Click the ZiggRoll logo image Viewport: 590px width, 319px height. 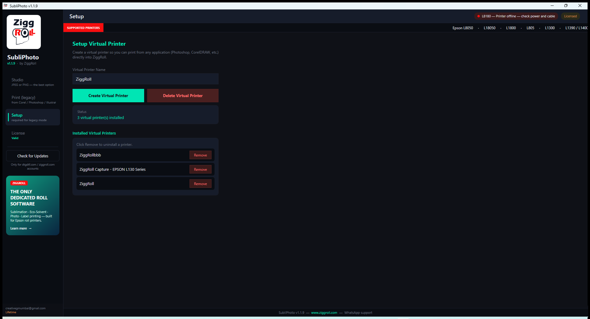24,32
